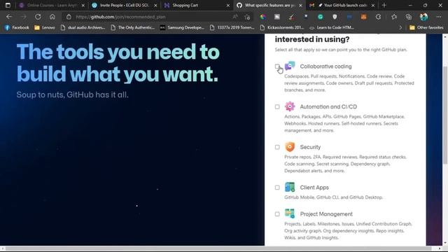Open The Only Authentic bookmark
This screenshot has height=252, width=448.
coord(133,28)
